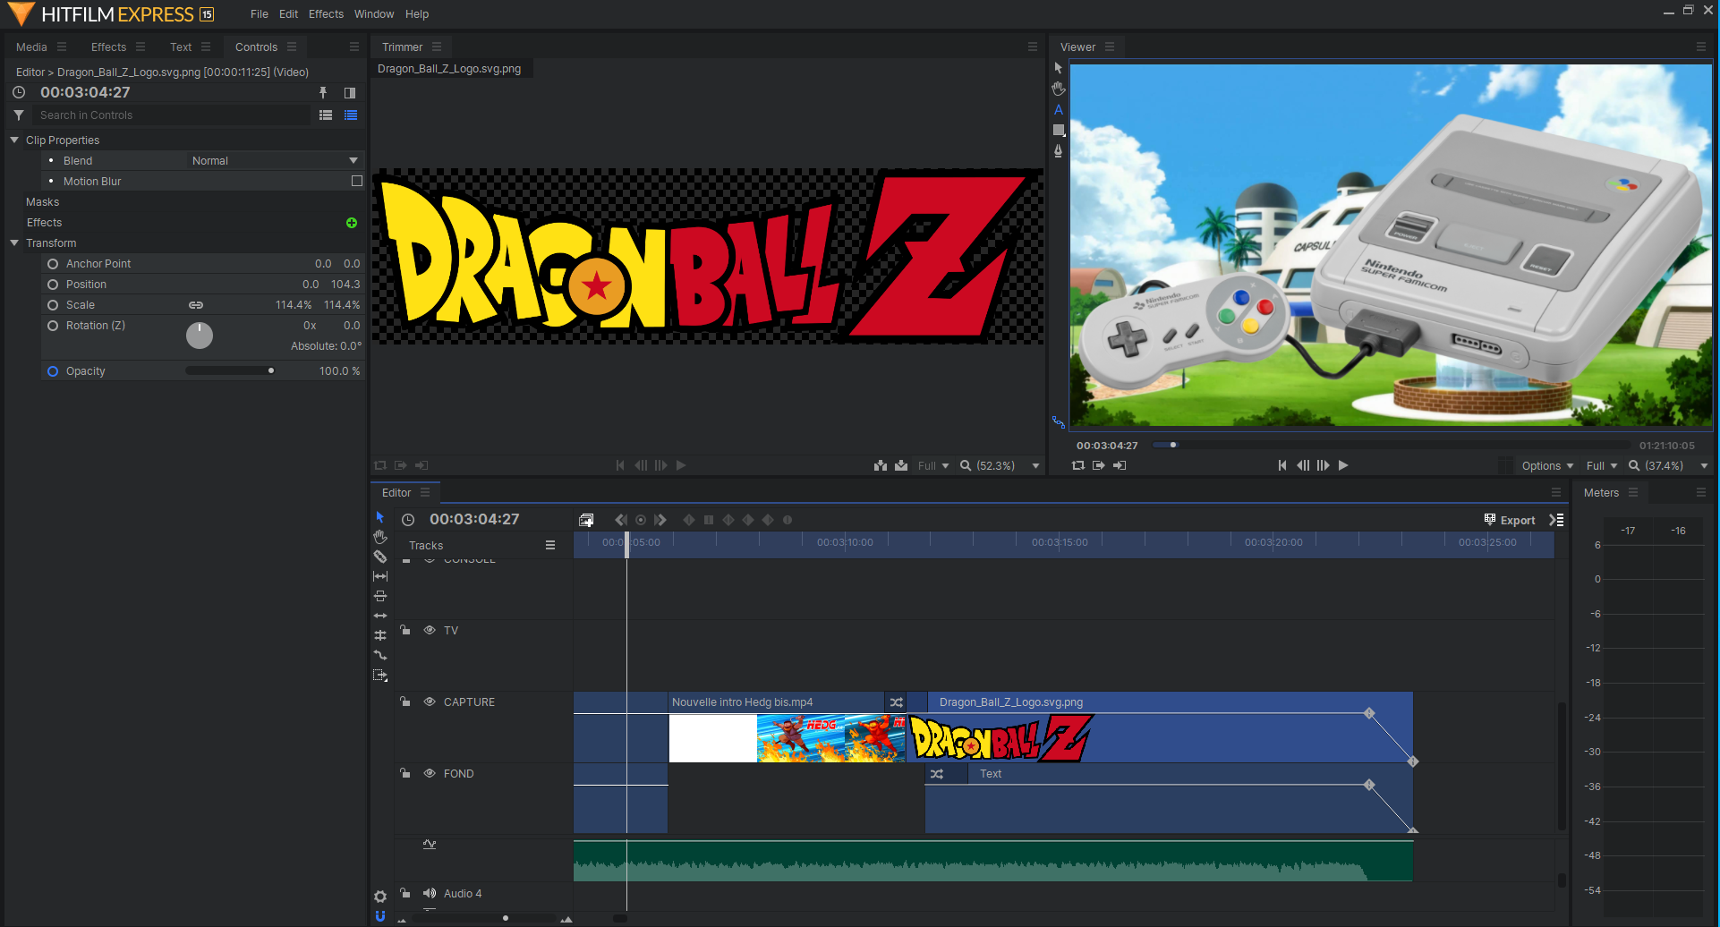Image resolution: width=1720 pixels, height=927 pixels.
Task: Collapse the Clip Properties section
Action: 14,140
